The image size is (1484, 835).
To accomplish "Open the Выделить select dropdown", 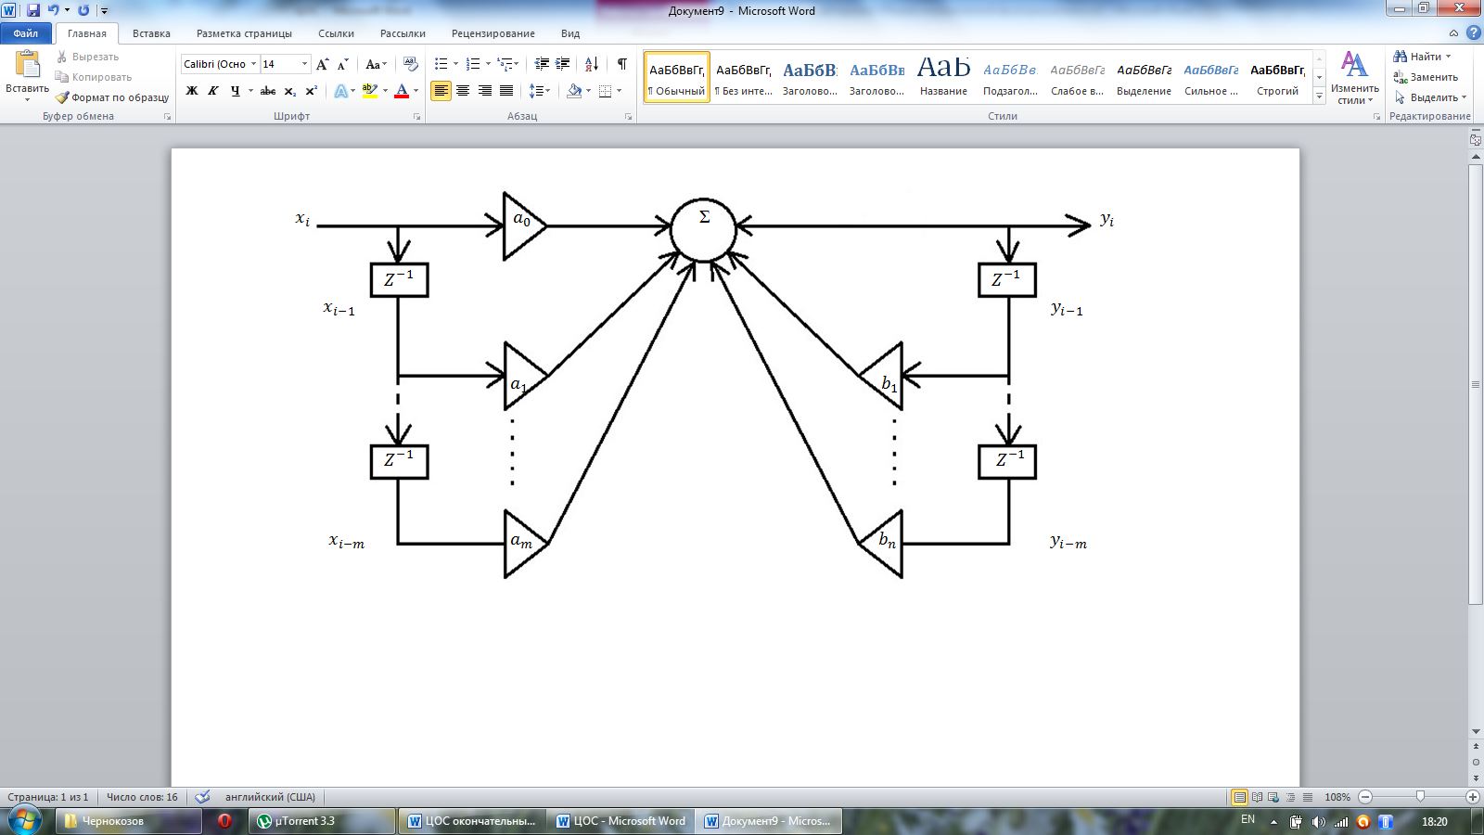I will pos(1430,97).
